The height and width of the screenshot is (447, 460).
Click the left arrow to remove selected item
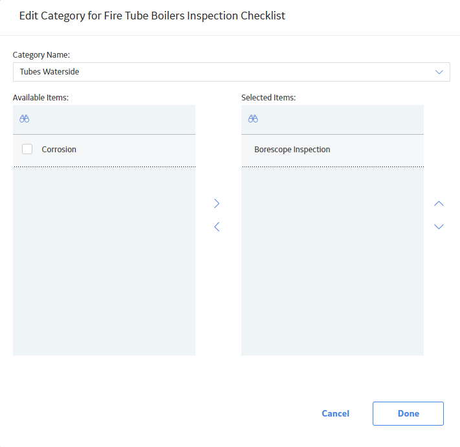(x=217, y=227)
